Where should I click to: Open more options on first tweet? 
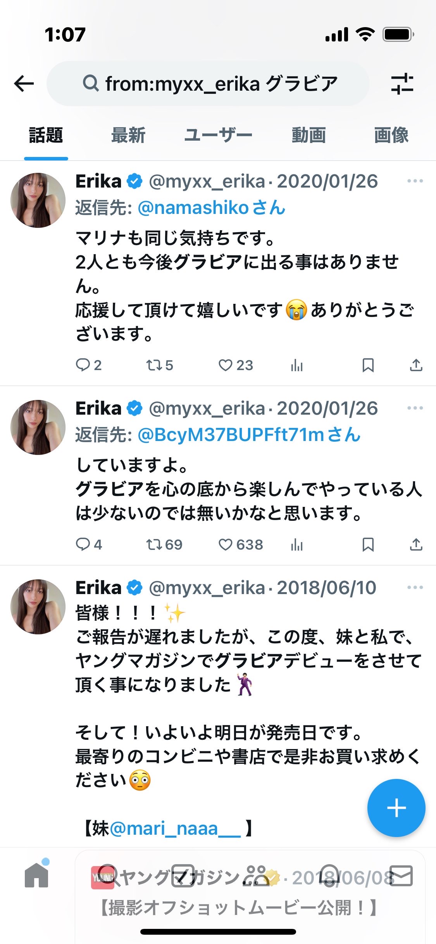point(415,181)
